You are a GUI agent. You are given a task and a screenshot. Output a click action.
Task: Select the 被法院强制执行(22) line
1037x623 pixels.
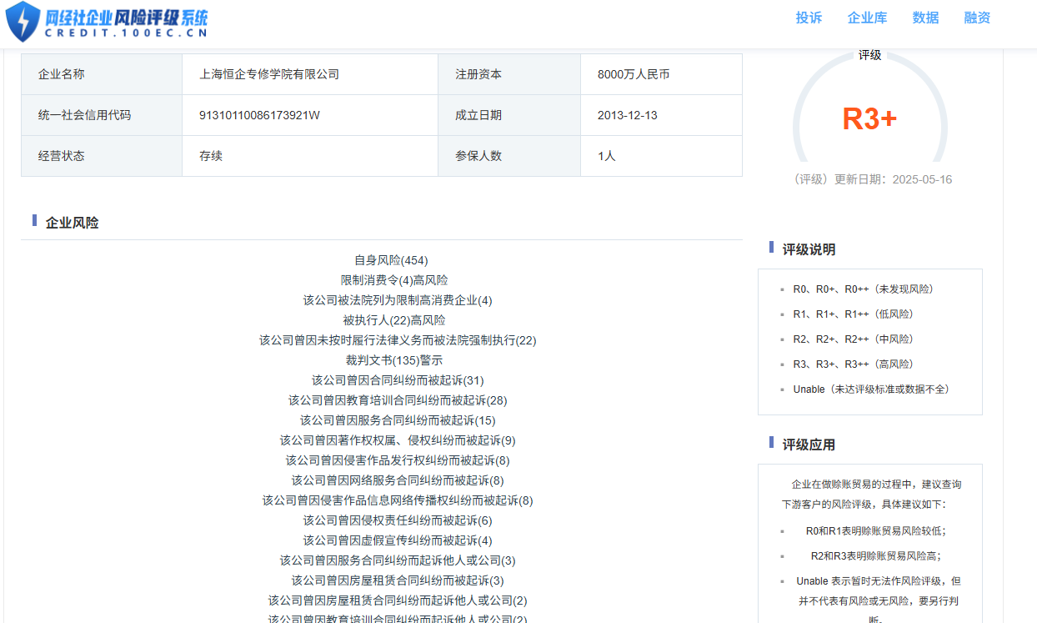click(398, 340)
